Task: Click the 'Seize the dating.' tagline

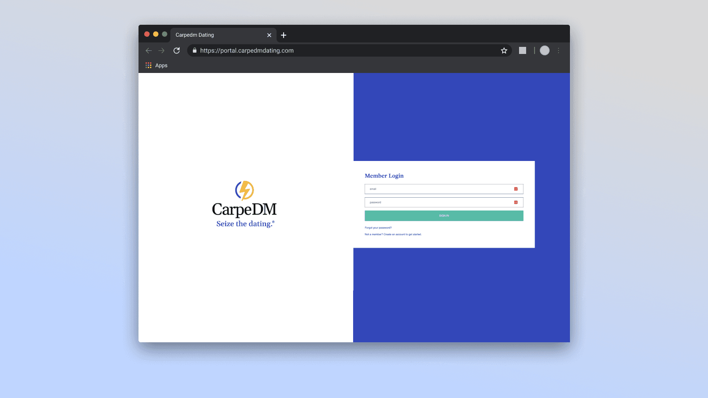Action: (245, 224)
